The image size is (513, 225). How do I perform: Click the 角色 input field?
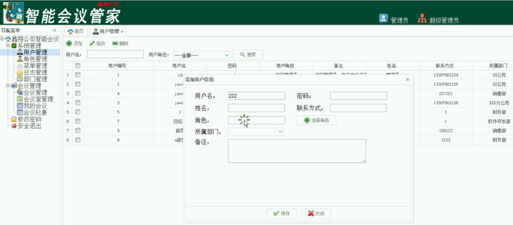tap(256, 120)
